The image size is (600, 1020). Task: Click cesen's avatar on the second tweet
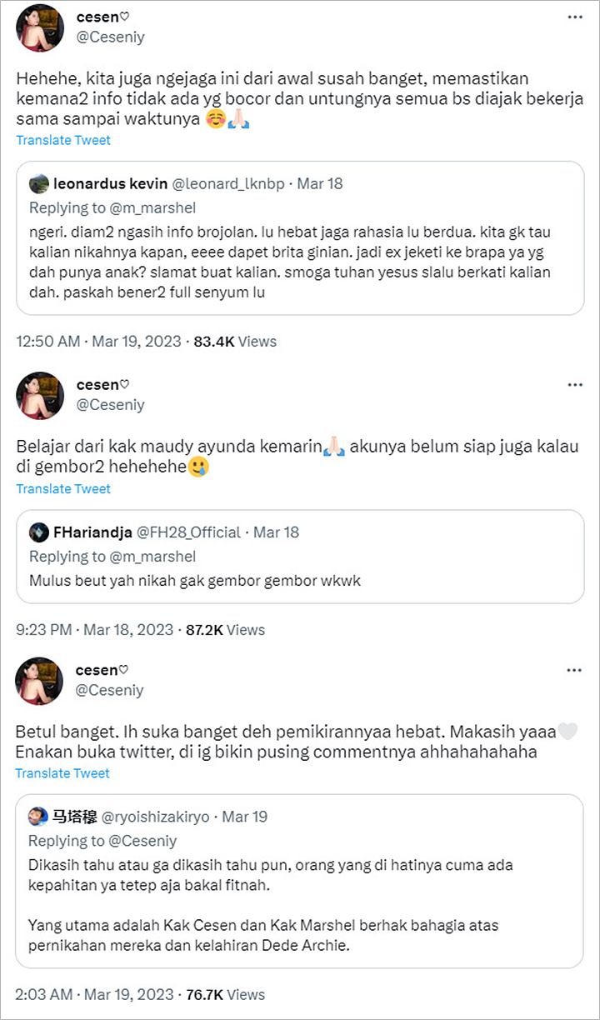click(x=40, y=395)
